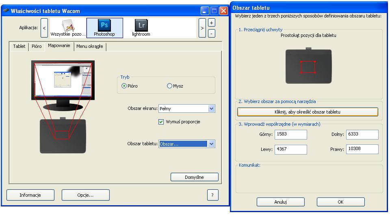The width and height of the screenshot is (390, 219).
Task: Move the application list right with '>'
Action: coord(202,28)
